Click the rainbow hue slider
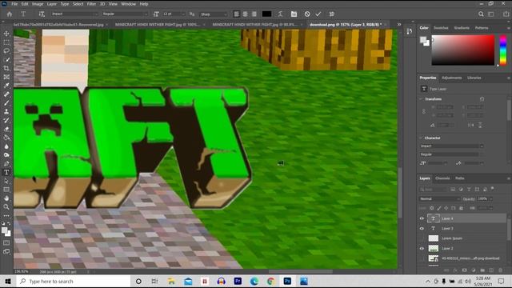Image resolution: width=512 pixels, height=288 pixels. coord(503,50)
